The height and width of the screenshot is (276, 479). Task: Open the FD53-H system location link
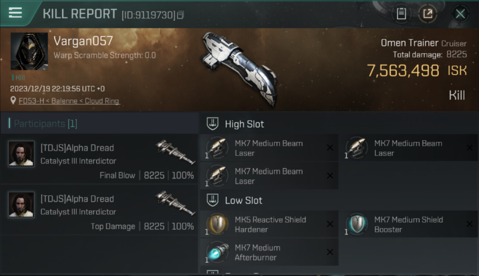pos(69,100)
